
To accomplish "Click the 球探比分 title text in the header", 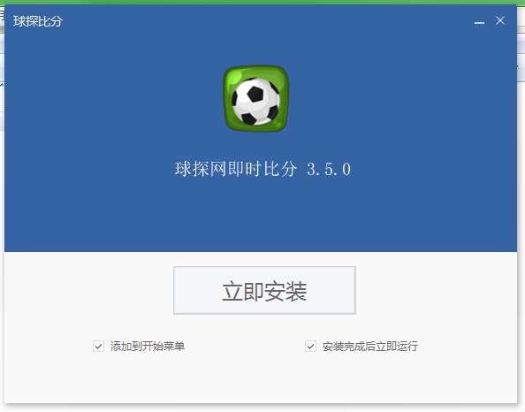I will pyautogui.click(x=38, y=21).
